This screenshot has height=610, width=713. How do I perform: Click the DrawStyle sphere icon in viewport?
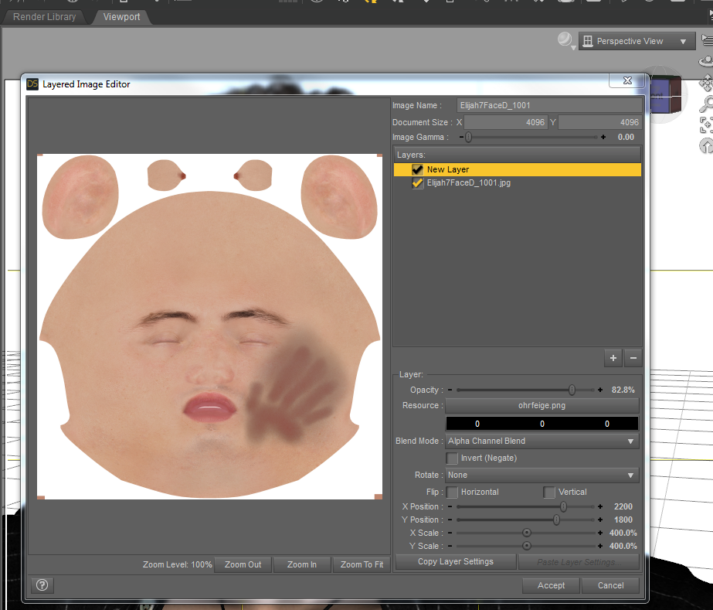pos(565,40)
